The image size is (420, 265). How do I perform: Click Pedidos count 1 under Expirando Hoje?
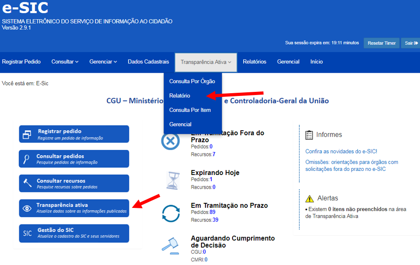point(211,180)
